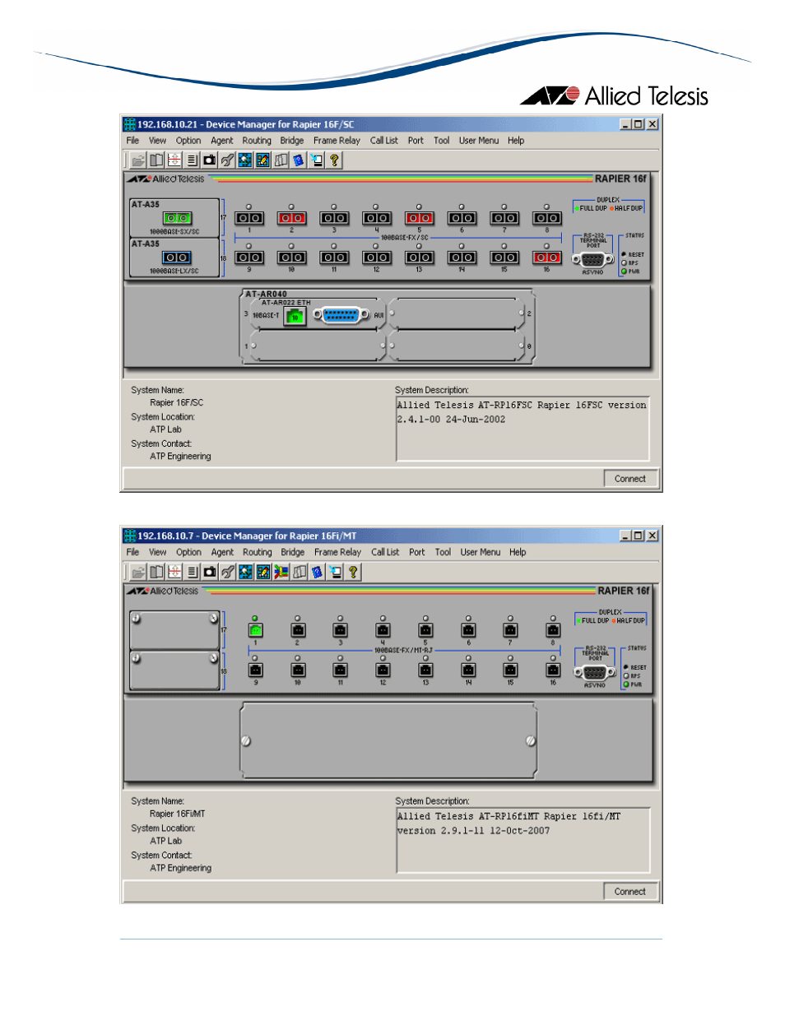
Task: Select fiber port 12 on Rapier 16F/SC
Action: [376, 257]
